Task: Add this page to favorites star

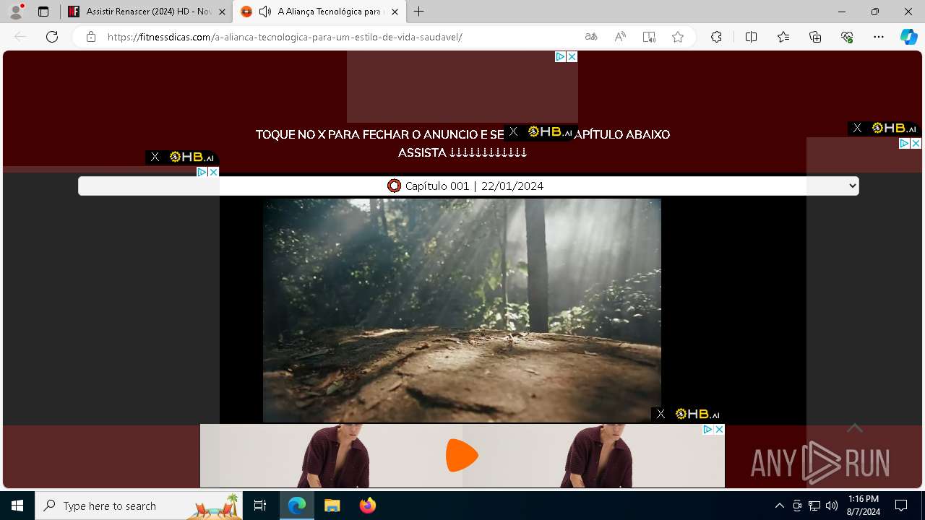Action: click(x=677, y=37)
